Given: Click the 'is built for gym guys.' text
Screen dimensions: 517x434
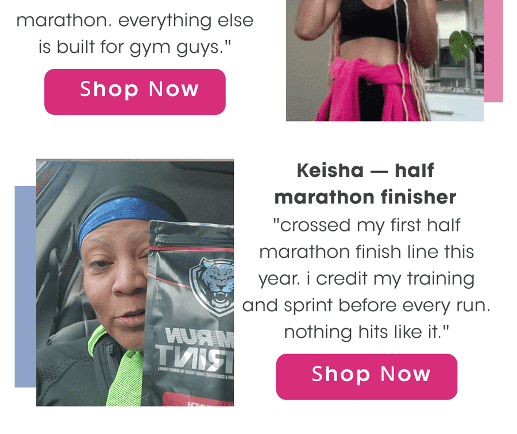Looking at the screenshot, I should point(135,47).
